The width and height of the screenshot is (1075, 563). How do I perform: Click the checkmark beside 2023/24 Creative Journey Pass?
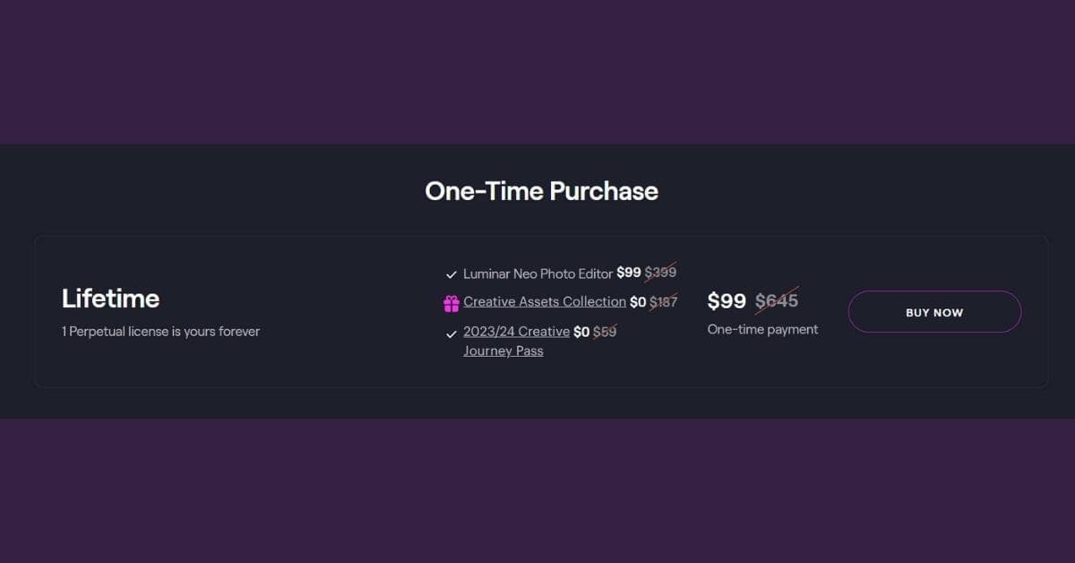tap(451, 333)
